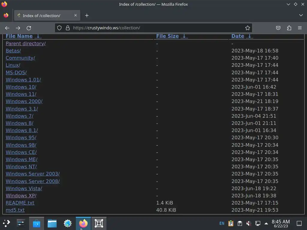Image resolution: width=307 pixels, height=230 pixels.
Task: Open the globe web browser taskbar icon
Action: [68, 223]
